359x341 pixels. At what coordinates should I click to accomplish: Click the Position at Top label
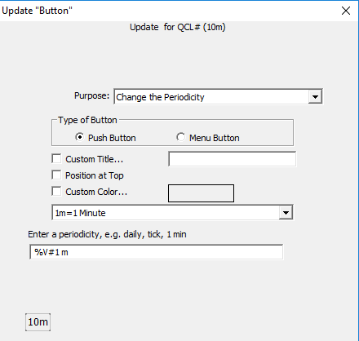(x=95, y=175)
